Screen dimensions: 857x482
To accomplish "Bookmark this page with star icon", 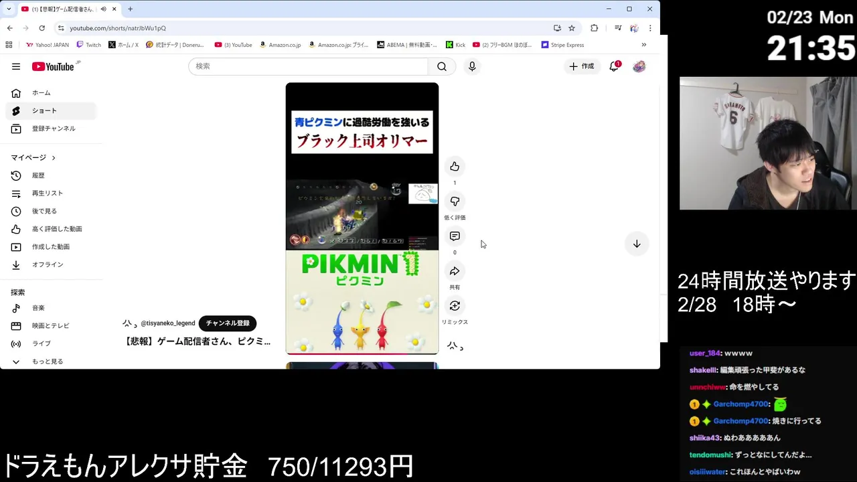I will 572,28.
